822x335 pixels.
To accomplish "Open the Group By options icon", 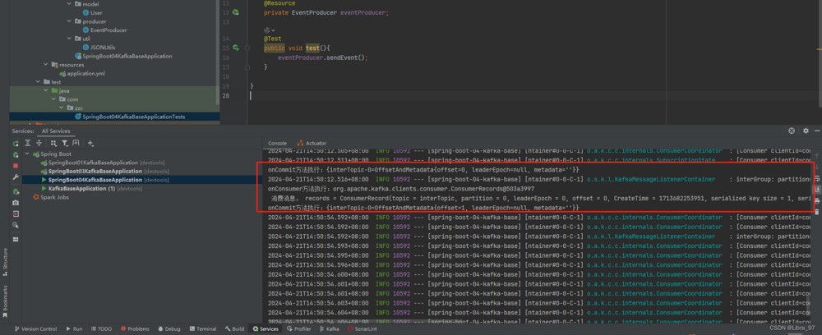I will coord(53,143).
